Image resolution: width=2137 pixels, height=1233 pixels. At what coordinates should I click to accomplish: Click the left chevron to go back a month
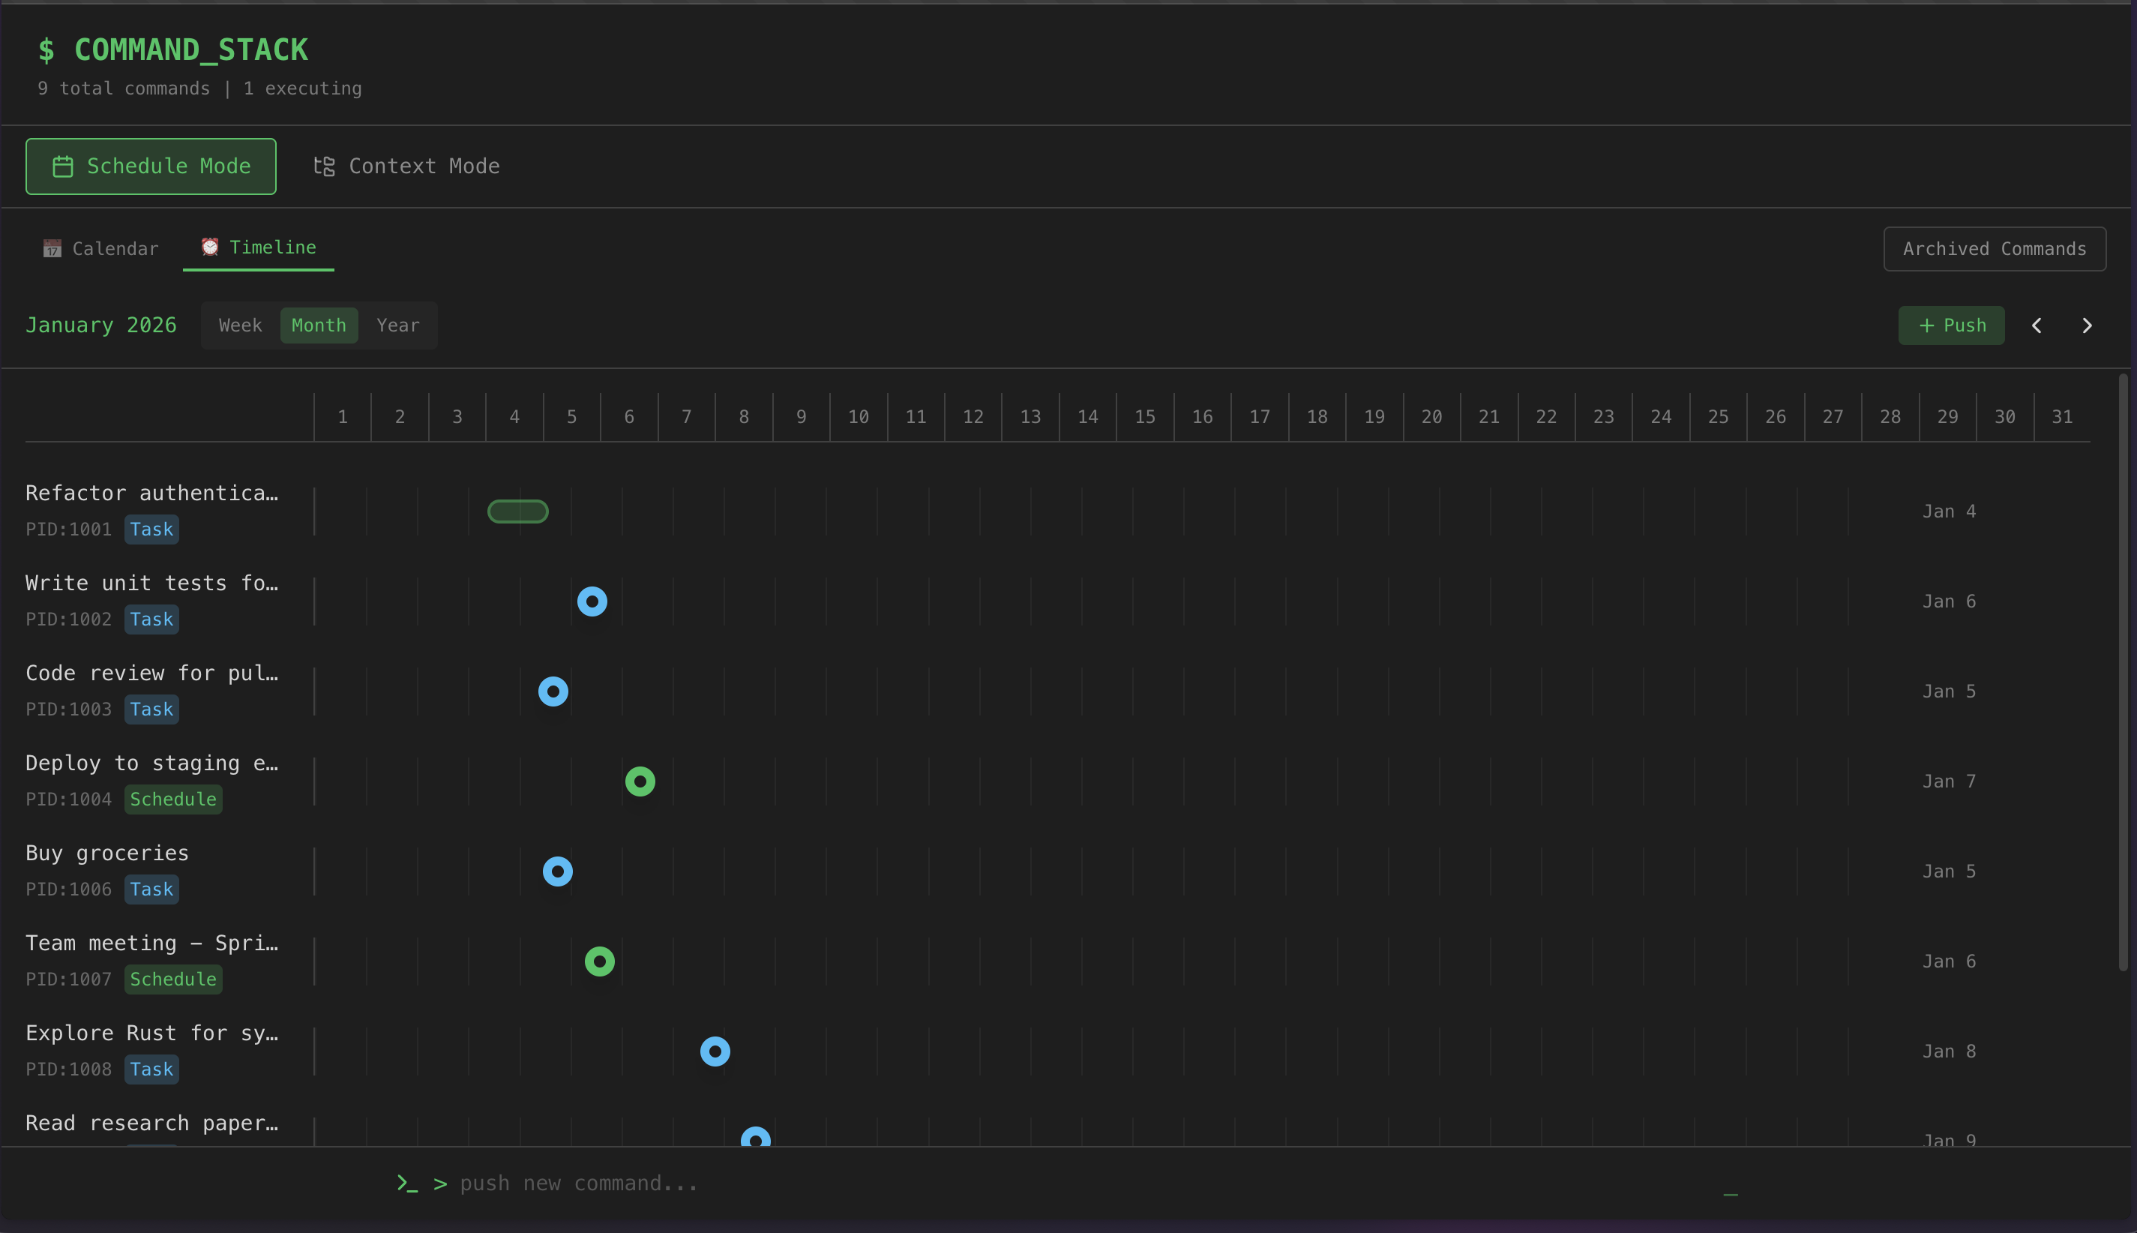tap(2037, 325)
